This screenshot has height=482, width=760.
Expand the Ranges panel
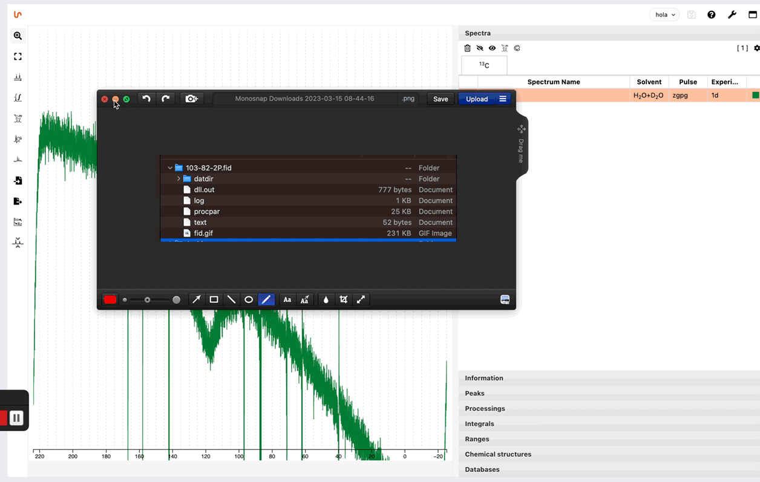tap(609, 439)
